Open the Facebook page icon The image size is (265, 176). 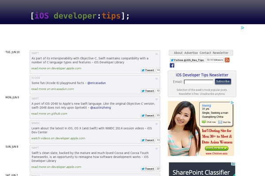172,66
